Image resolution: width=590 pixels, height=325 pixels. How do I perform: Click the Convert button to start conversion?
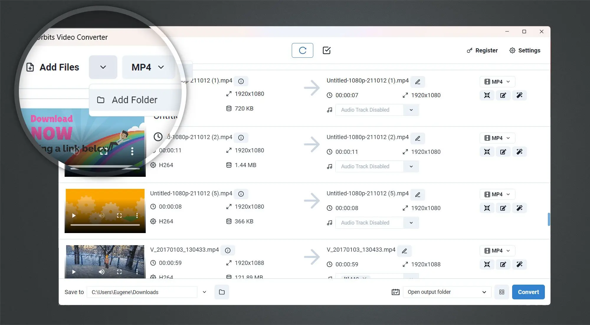coord(528,292)
